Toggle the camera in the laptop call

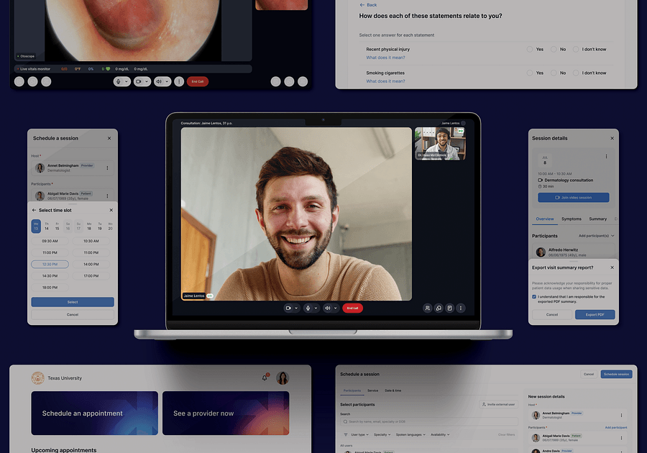[x=288, y=308]
